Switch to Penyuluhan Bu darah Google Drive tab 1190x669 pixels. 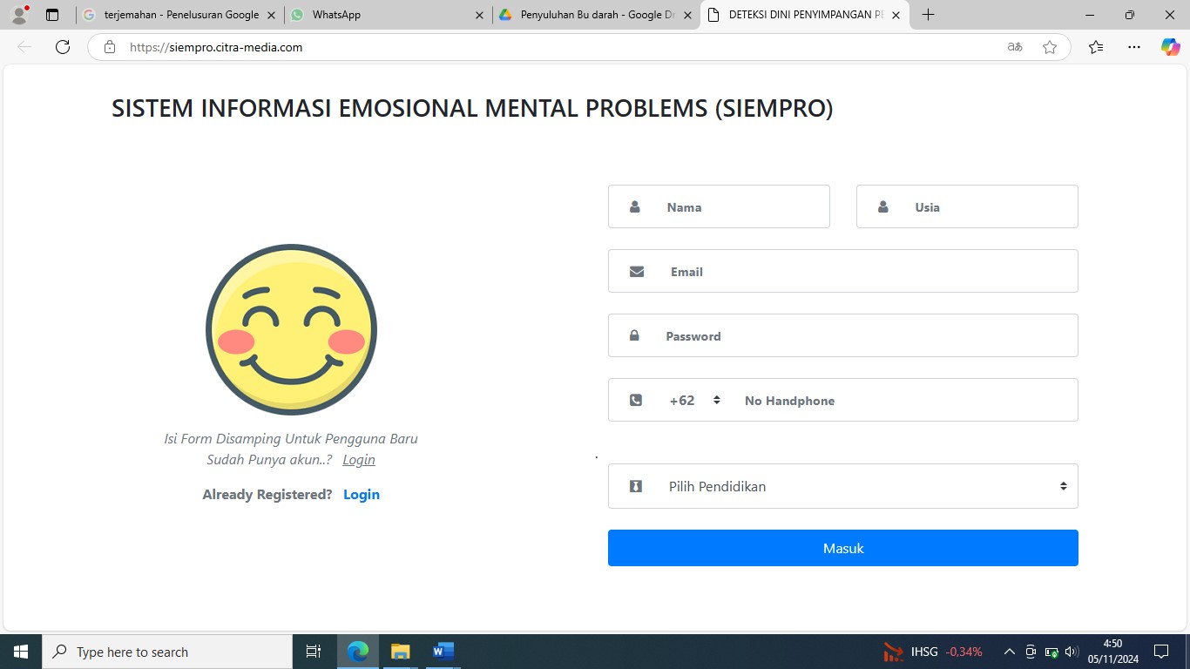[596, 15]
